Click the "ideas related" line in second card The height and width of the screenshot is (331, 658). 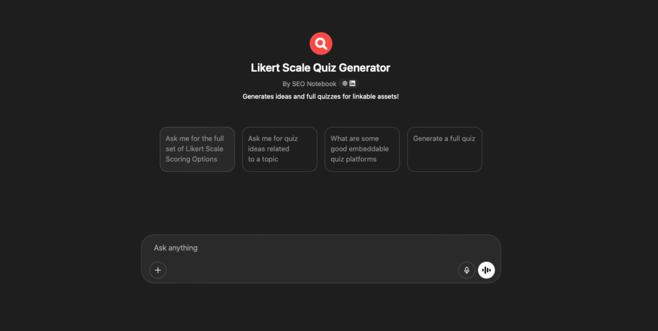(269, 149)
